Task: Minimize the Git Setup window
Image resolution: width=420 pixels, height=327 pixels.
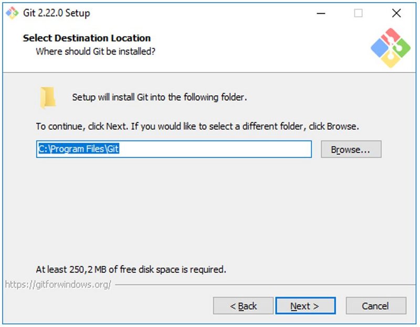Action: [320, 13]
